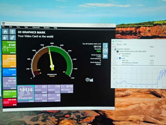Click the globe world comparison icon

(105, 51)
